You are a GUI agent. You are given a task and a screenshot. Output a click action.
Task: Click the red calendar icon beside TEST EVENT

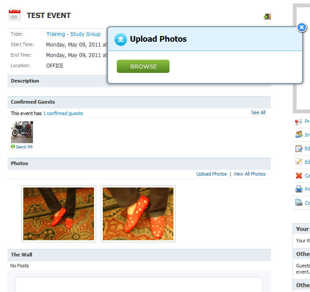14,15
